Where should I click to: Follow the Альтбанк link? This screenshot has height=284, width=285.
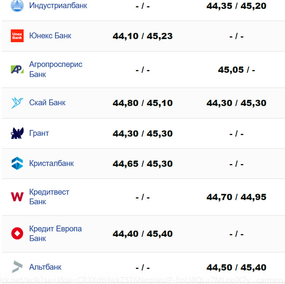click(45, 267)
